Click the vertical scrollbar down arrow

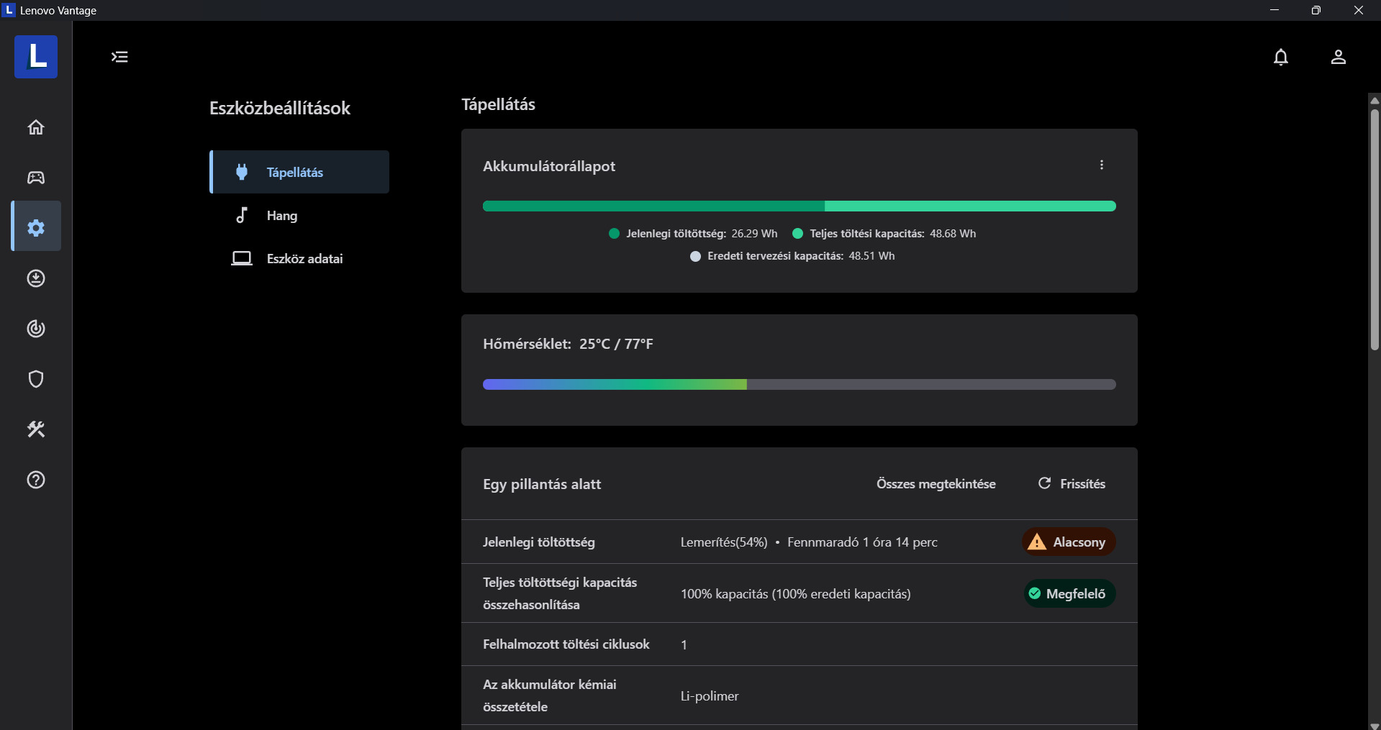pos(1375,725)
